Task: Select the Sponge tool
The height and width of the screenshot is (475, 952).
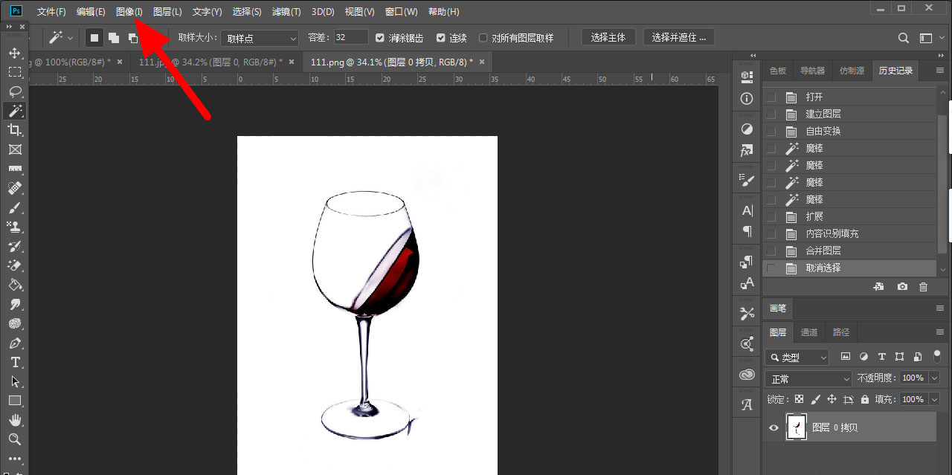Action: click(15, 323)
